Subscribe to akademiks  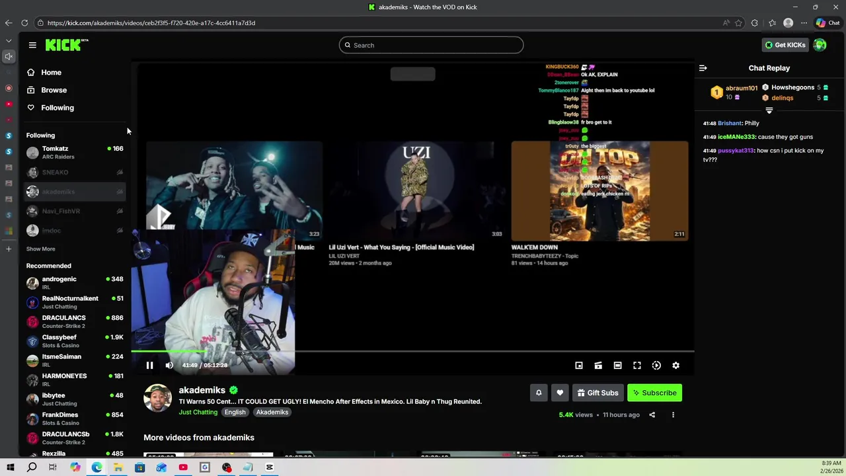point(654,393)
